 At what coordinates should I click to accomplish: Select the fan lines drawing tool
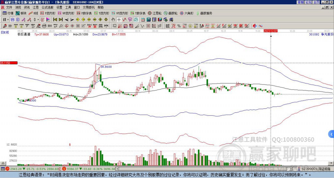click(x=120, y=26)
